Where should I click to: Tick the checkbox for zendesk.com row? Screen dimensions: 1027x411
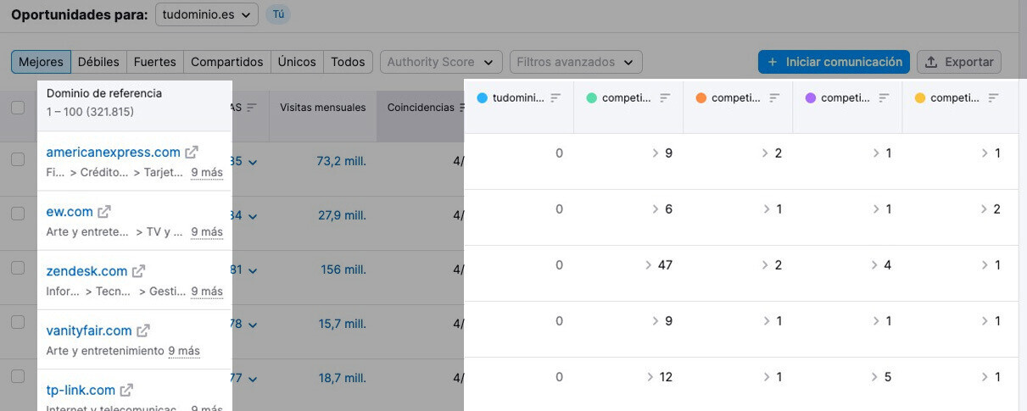(18, 268)
